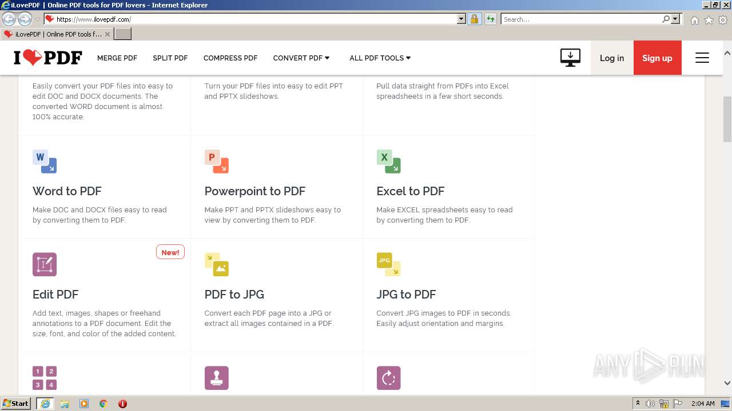This screenshot has width=732, height=411.
Task: Focus the URL address field
Action: pyautogui.click(x=256, y=19)
